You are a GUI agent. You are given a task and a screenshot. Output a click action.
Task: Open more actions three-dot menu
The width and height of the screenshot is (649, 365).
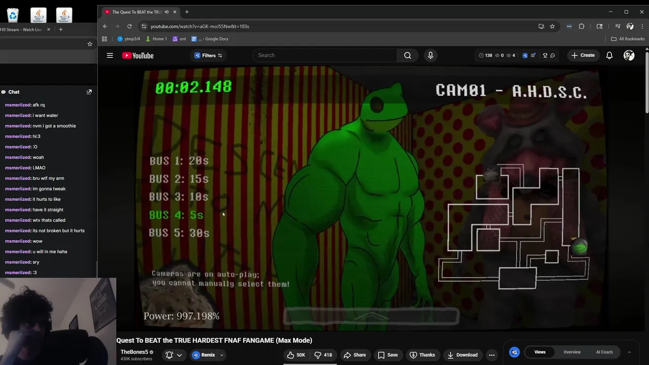[491, 355]
